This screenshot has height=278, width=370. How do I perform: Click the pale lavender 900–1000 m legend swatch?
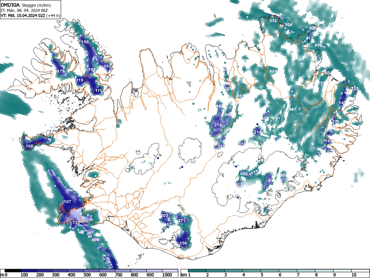[x=155, y=271]
